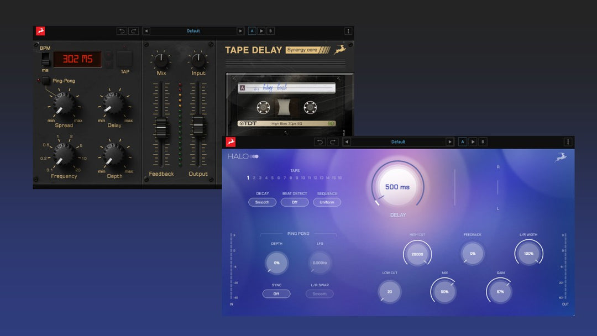Open the Default preset name in Halo
The width and height of the screenshot is (597, 336).
tap(398, 142)
